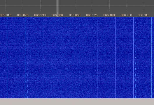154x105 pixels.
Task: Tune to the 866.125 frequency label
Action: coord(92,15)
